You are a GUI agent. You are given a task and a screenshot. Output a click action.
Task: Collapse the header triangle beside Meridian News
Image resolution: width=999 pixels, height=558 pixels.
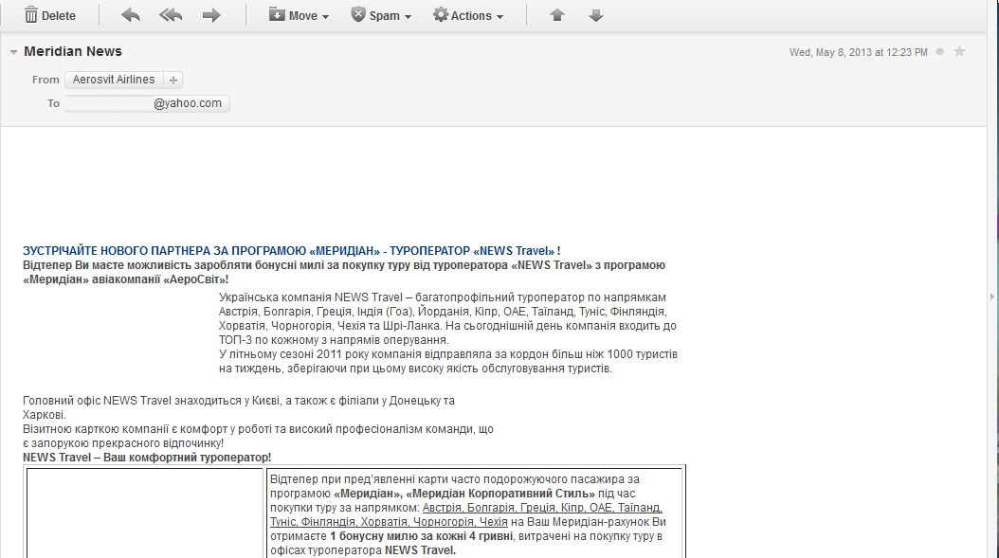pyautogui.click(x=13, y=52)
